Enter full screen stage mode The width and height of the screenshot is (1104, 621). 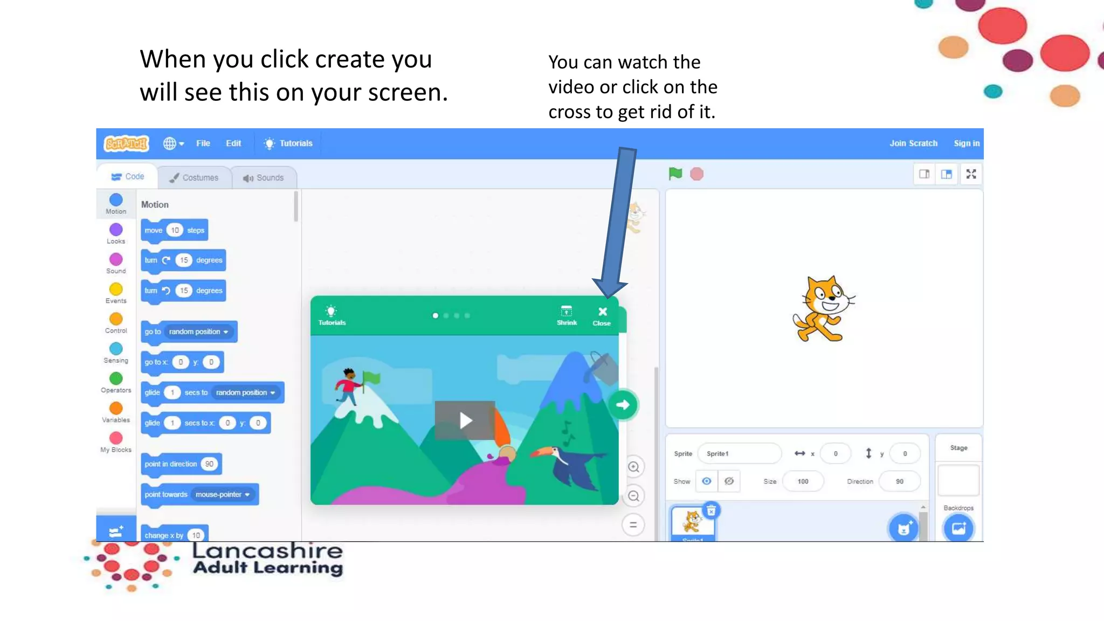pyautogui.click(x=971, y=174)
